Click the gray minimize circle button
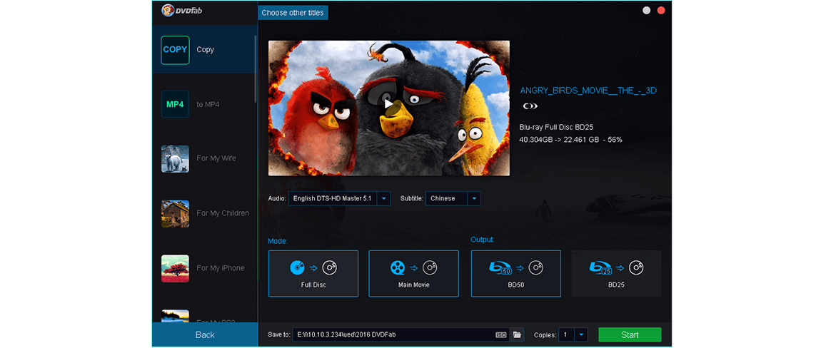Screen dimensions: 826x348 click(x=646, y=10)
